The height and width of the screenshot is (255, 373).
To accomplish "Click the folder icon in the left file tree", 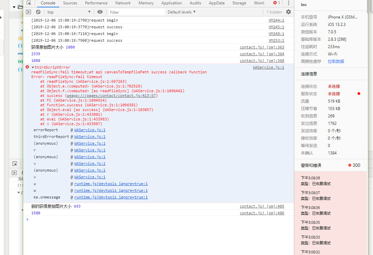I will coord(20,7).
